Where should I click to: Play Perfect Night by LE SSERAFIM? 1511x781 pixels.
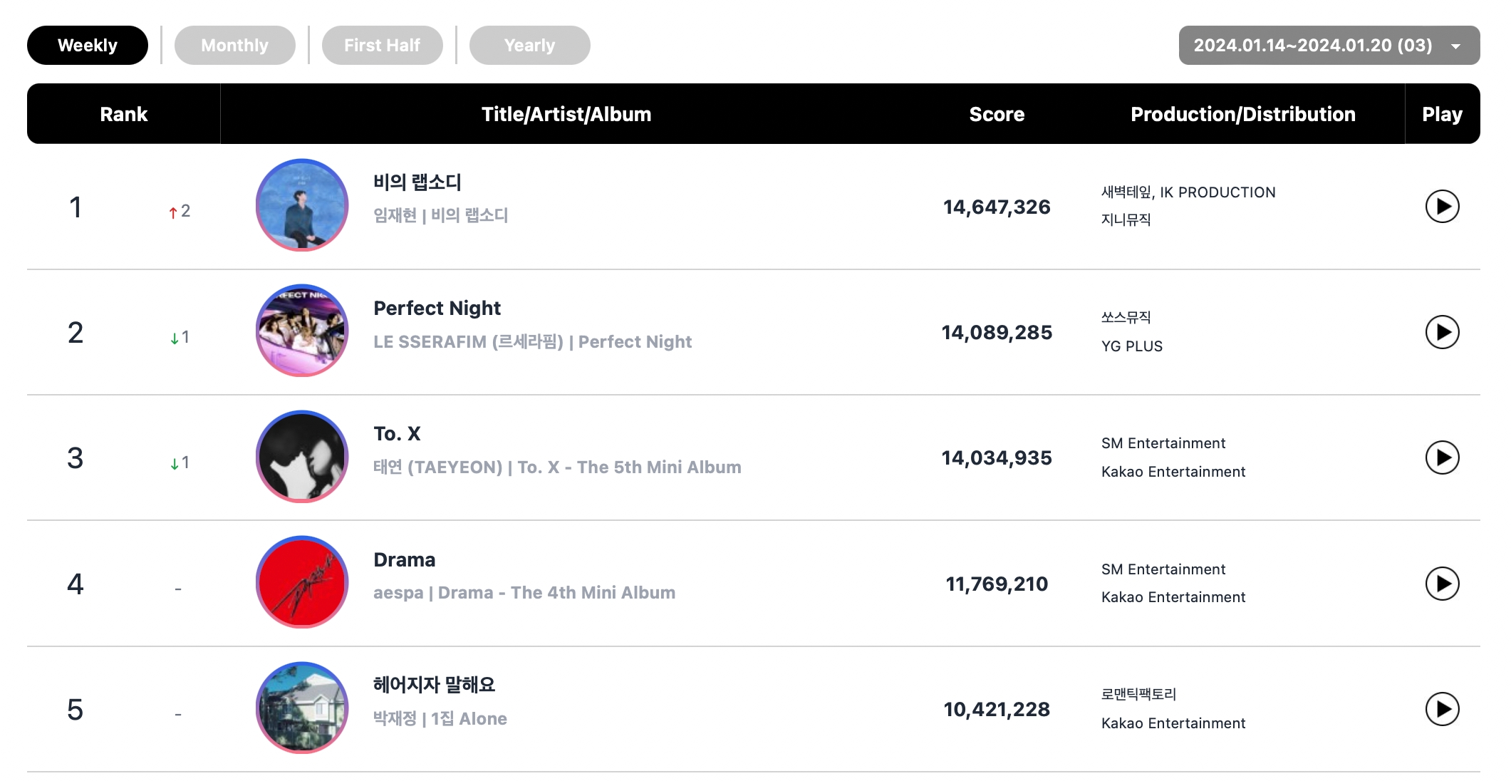pyautogui.click(x=1441, y=332)
